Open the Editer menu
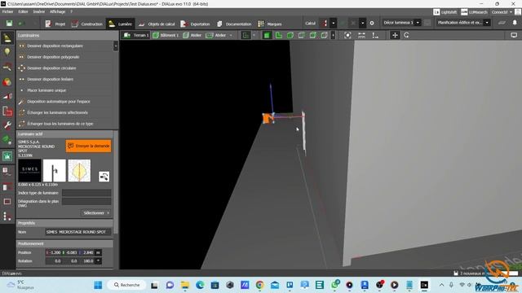522x293 pixels. tap(23, 11)
